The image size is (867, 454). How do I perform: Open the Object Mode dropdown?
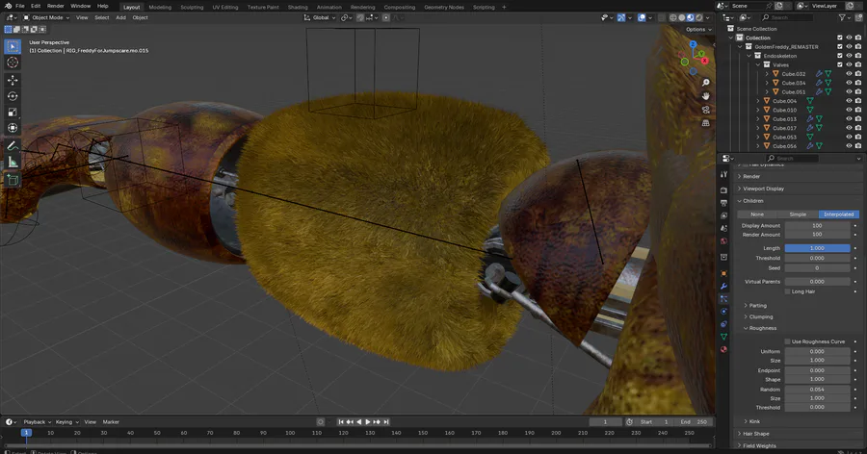click(46, 17)
